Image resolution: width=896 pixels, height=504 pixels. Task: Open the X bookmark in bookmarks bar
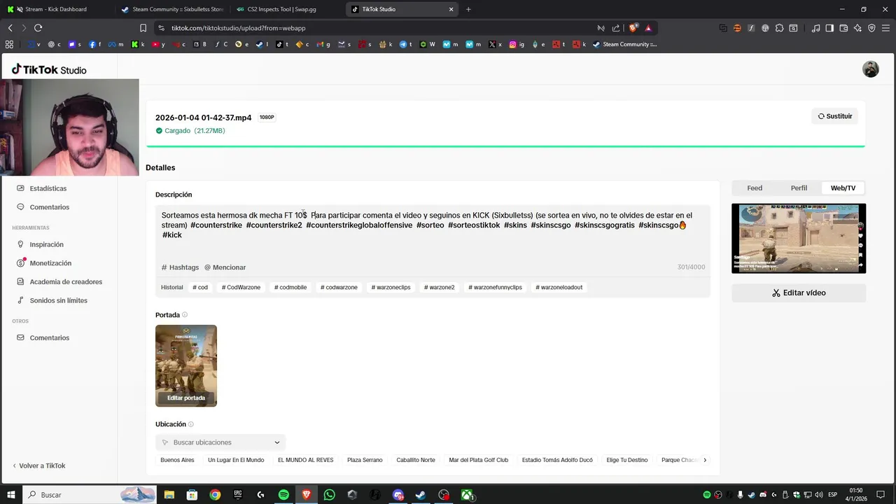(x=494, y=44)
